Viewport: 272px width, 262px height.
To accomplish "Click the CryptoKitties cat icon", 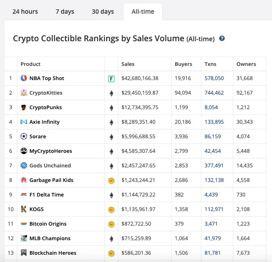I will [x=24, y=93].
